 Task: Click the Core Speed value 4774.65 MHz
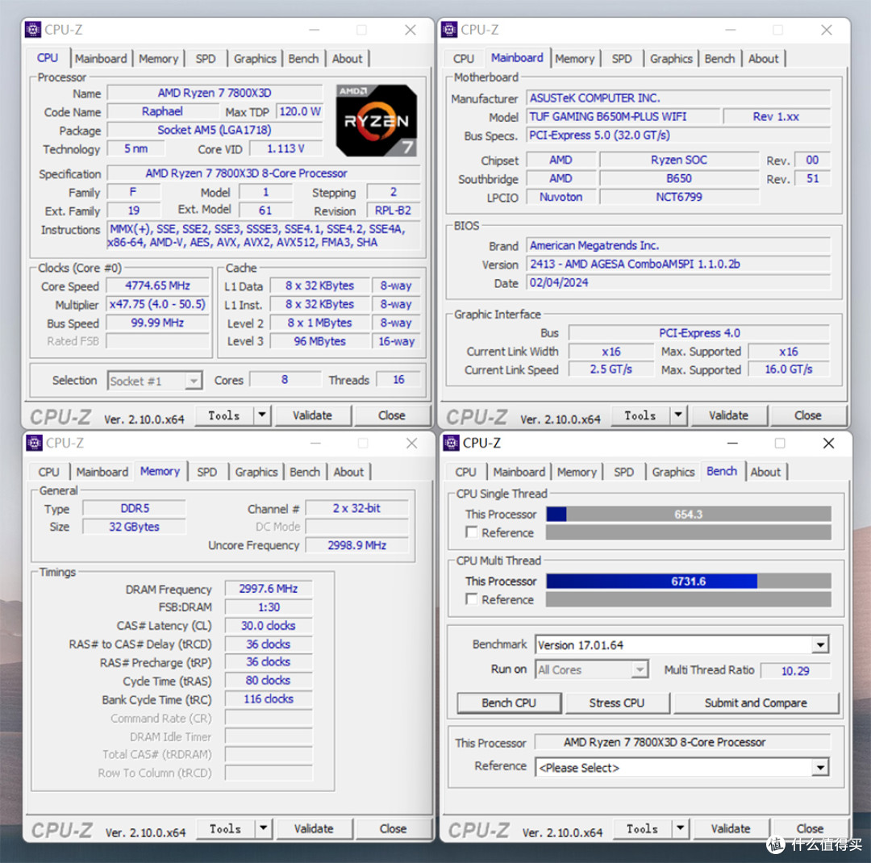[x=158, y=286]
